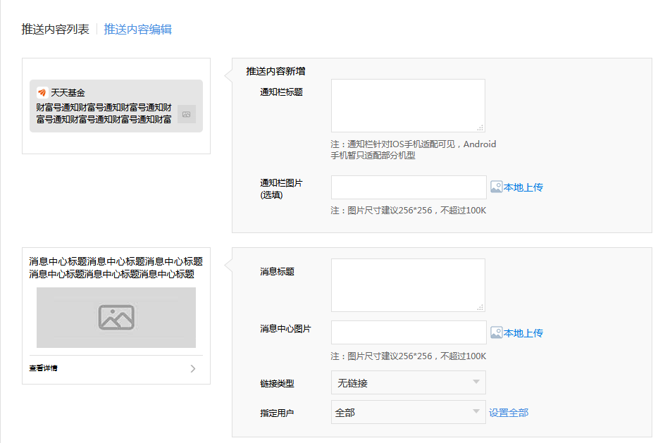Click the 通知栏标题 field label
Screen dimensions: 665x443
tap(282, 92)
